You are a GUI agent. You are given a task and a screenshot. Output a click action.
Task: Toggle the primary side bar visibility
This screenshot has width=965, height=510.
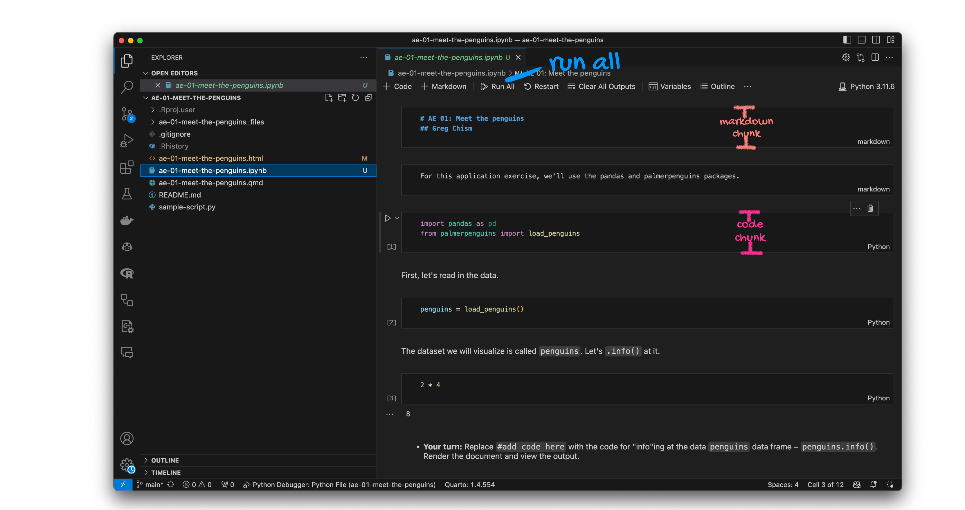coord(847,40)
